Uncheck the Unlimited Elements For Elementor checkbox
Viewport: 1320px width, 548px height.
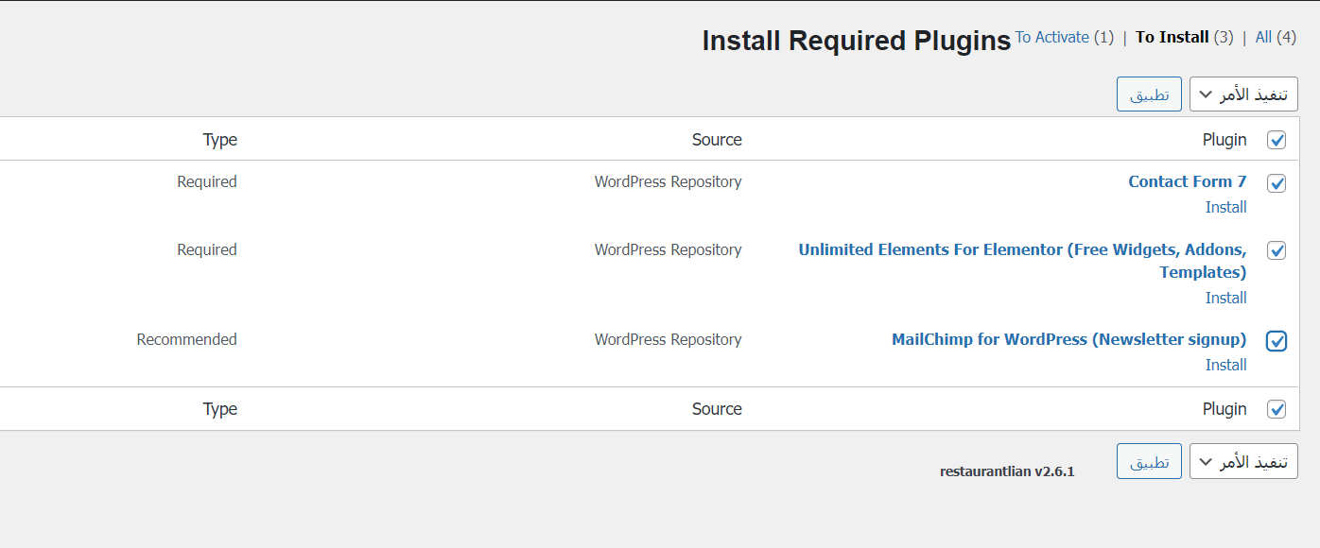tap(1277, 251)
